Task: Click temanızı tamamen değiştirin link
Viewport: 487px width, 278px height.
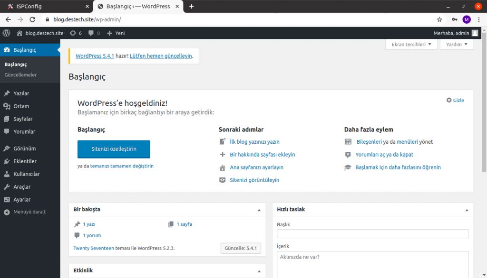Action: 122,166
